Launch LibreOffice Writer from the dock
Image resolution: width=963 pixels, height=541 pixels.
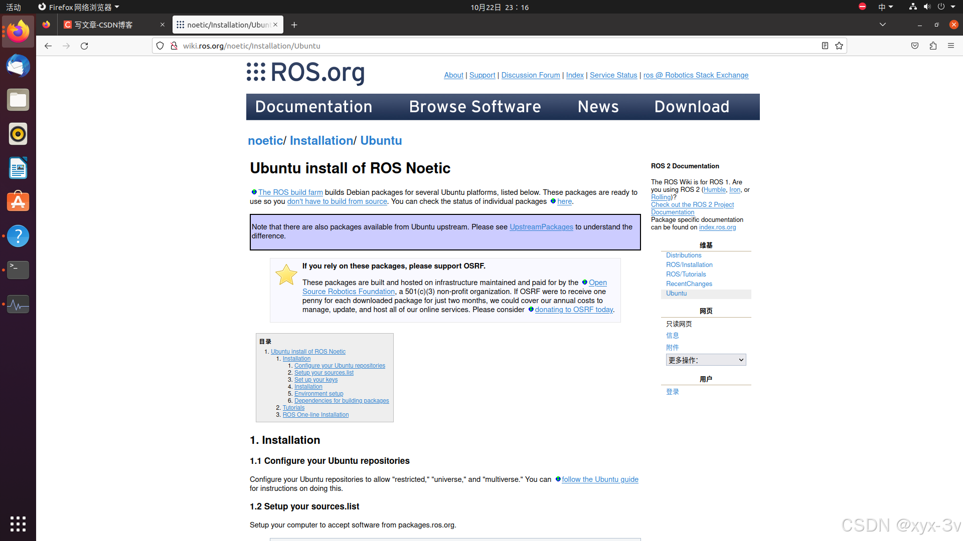click(18, 168)
